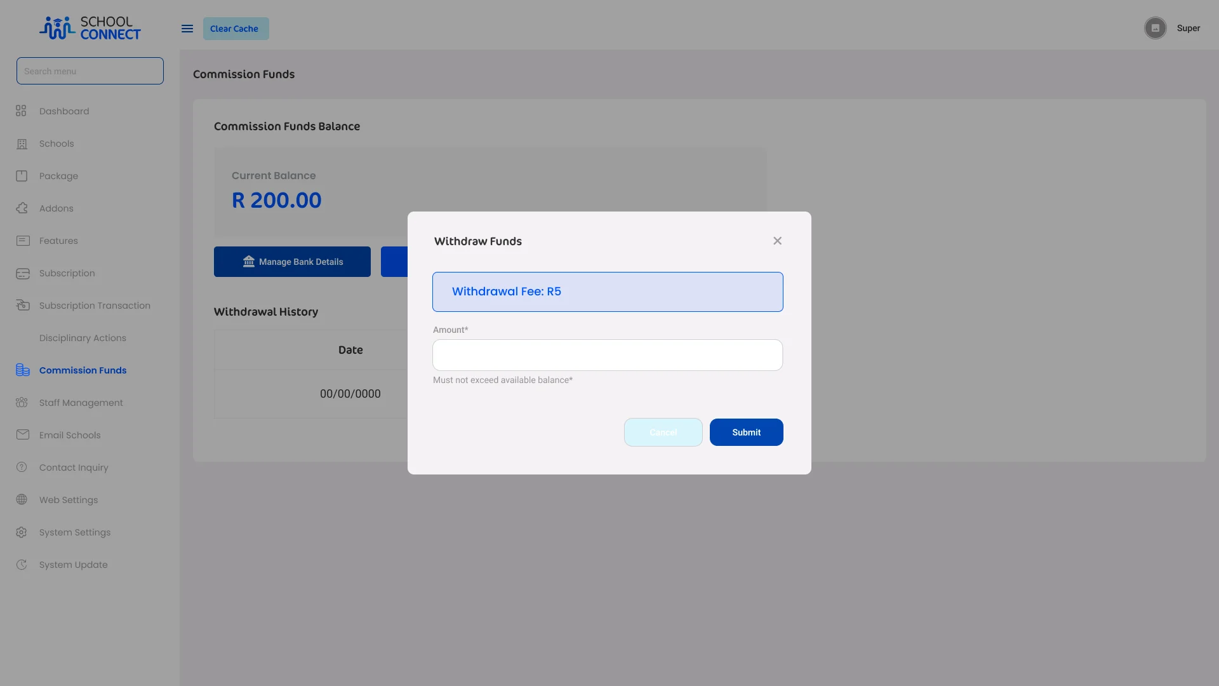Click the R 200.00 balance value
Viewport: 1219px width, 686px height.
pyautogui.click(x=277, y=200)
